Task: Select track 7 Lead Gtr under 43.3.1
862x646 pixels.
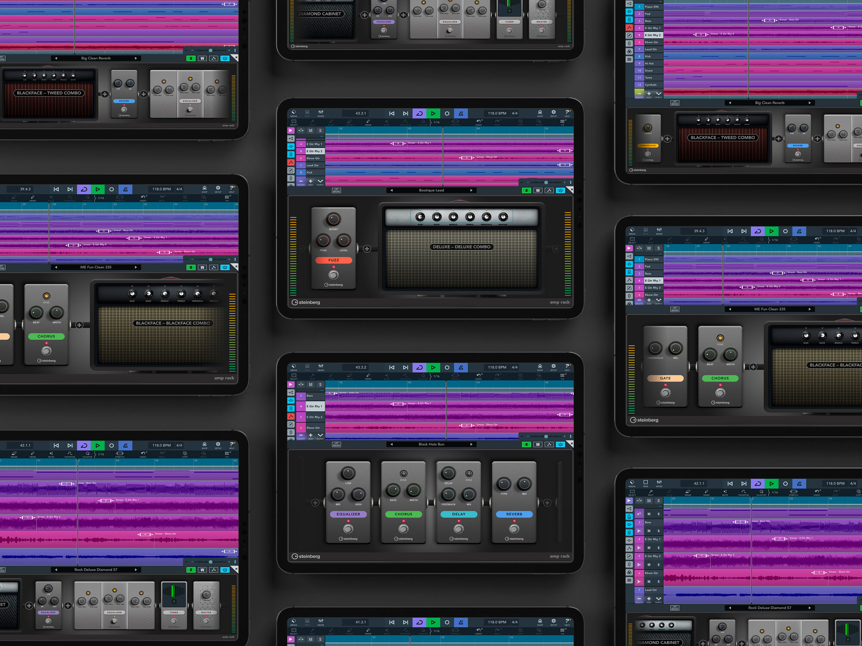Action: pos(312,165)
